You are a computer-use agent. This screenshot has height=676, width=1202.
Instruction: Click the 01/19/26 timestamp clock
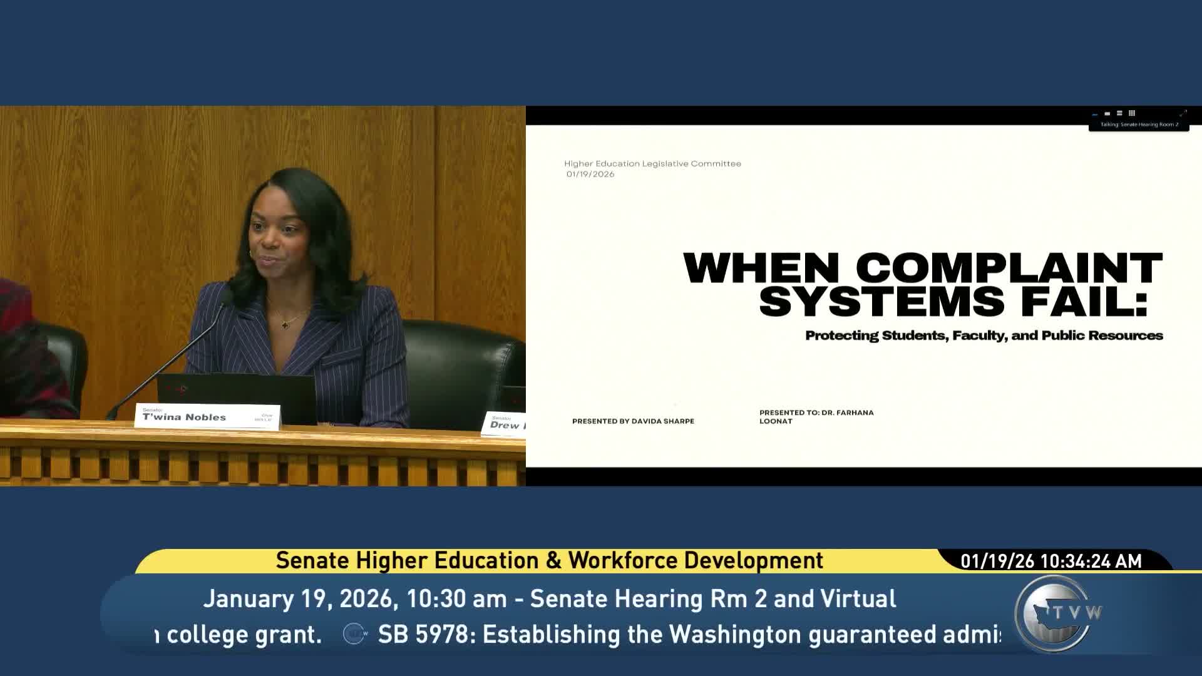[x=1051, y=561]
